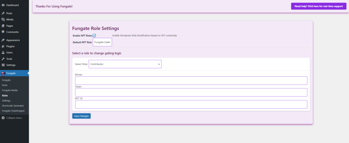
Task: Open Shortcode Generator submenu item
Action: (x=13, y=106)
